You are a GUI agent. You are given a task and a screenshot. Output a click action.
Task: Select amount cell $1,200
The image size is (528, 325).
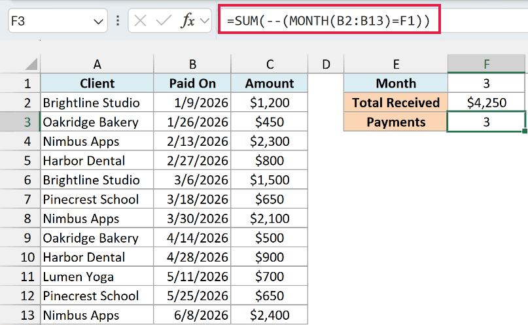270,102
